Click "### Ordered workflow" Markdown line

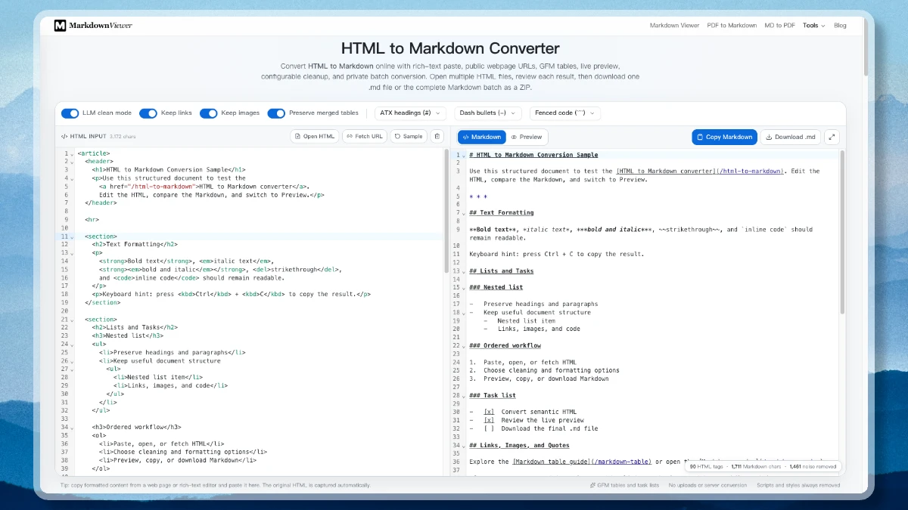505,346
